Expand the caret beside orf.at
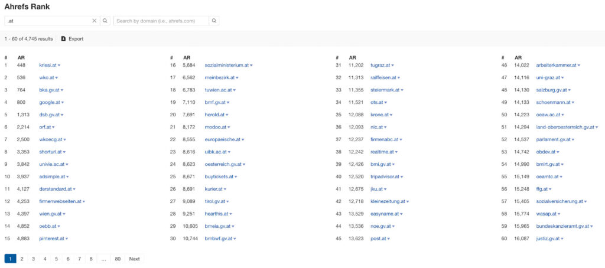605x268 pixels. pyautogui.click(x=53, y=128)
